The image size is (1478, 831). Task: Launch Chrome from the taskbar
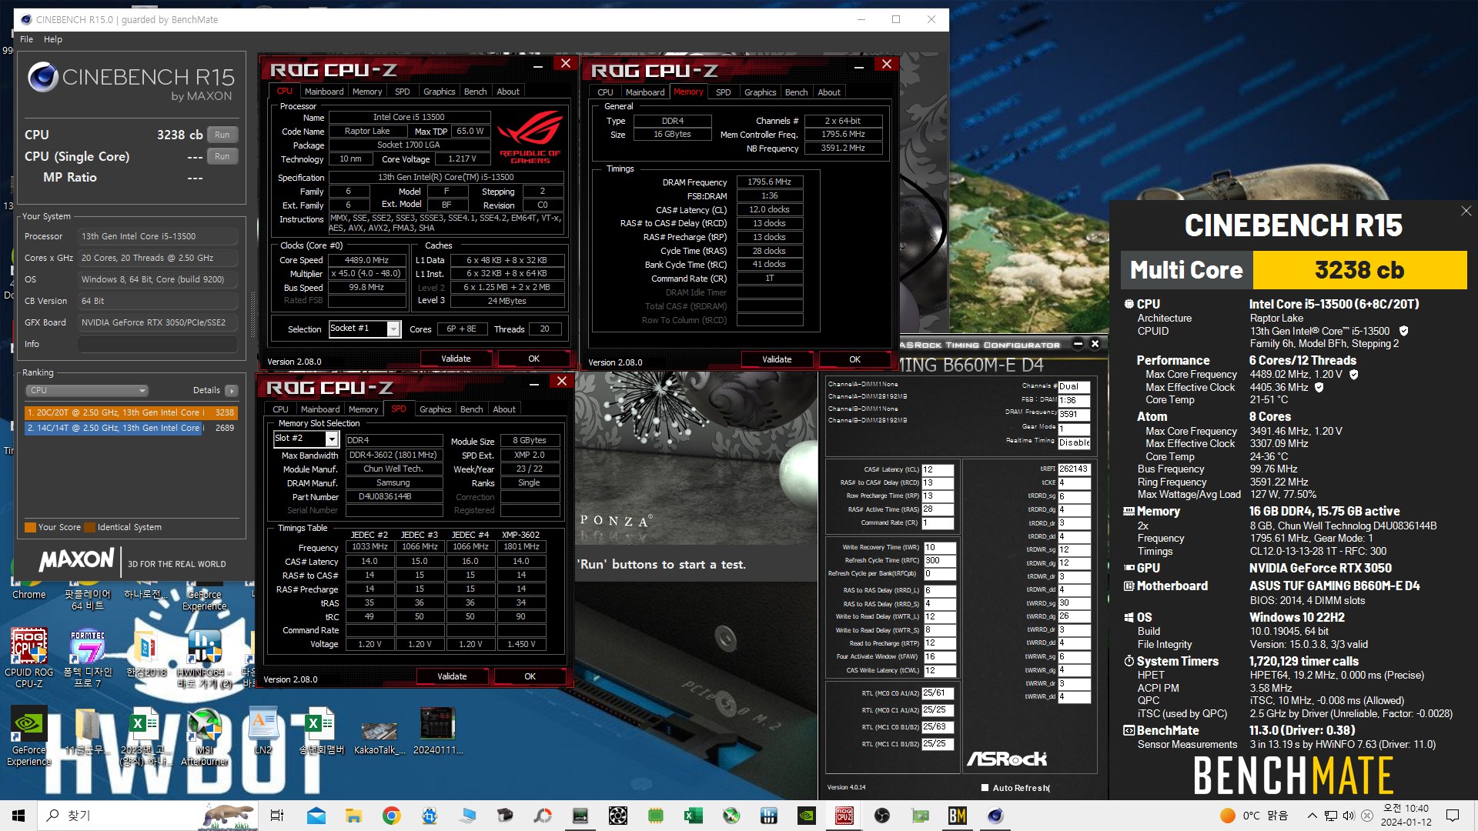point(391,816)
